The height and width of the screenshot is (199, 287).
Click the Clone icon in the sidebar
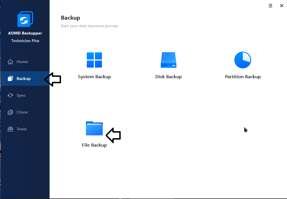click(x=10, y=112)
